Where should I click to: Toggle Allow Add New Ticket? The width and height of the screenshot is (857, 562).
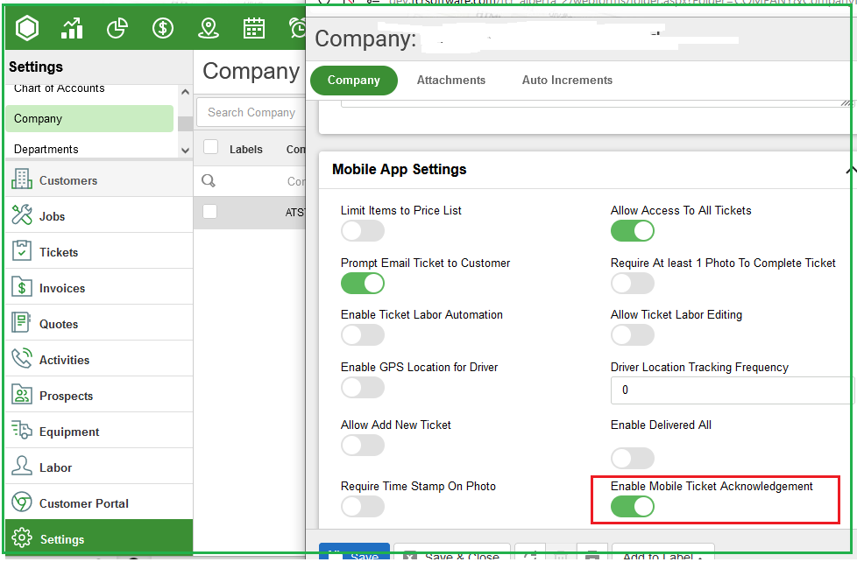[x=363, y=446]
